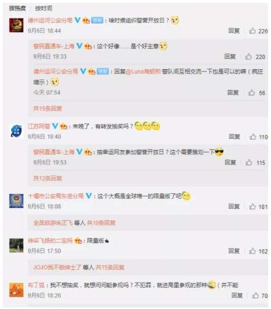Like 布丁狐's comment with 70 likes
The image size is (271, 309).
click(x=255, y=295)
